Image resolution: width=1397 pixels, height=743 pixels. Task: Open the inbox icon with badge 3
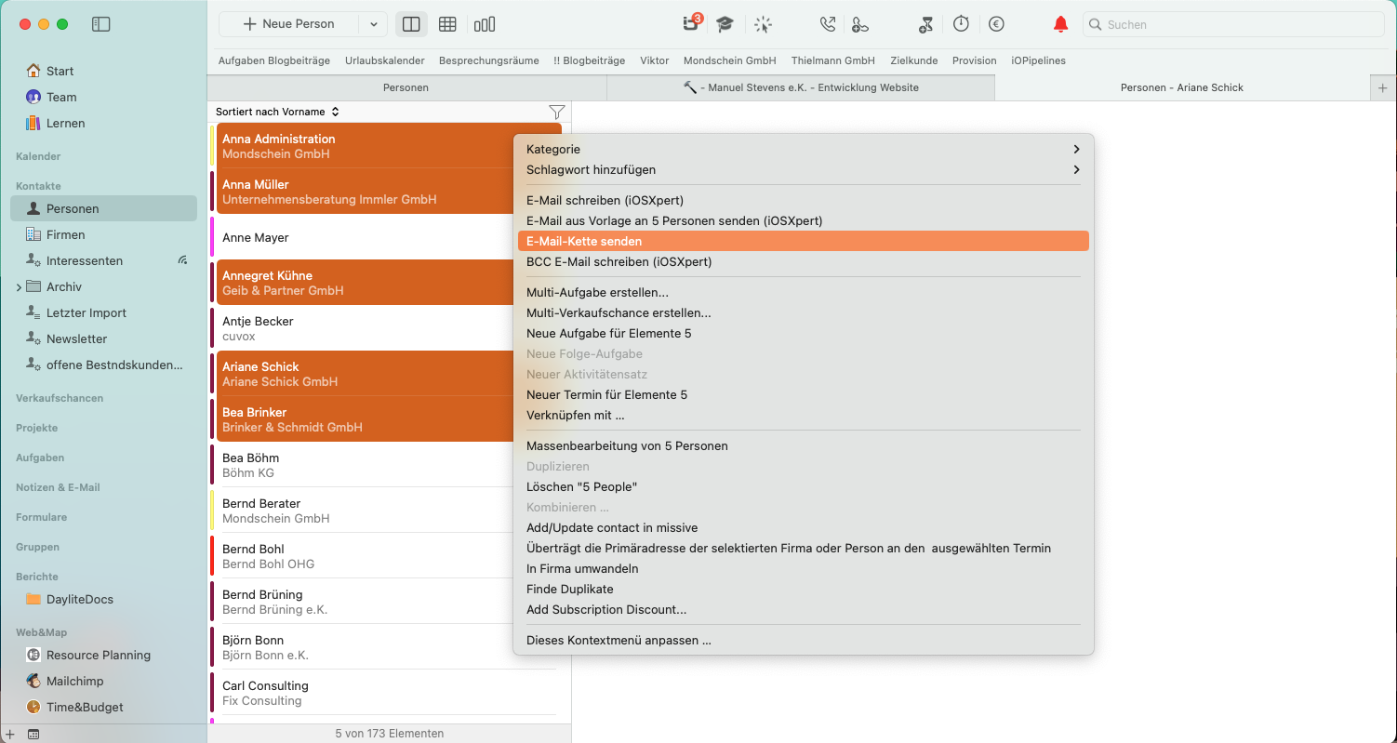pyautogui.click(x=691, y=23)
